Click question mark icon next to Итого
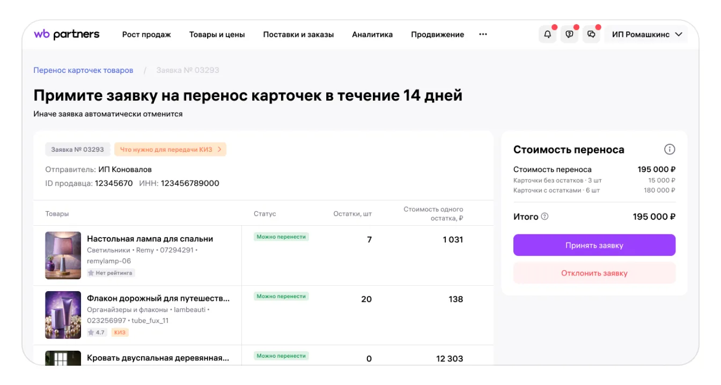 [x=545, y=217]
